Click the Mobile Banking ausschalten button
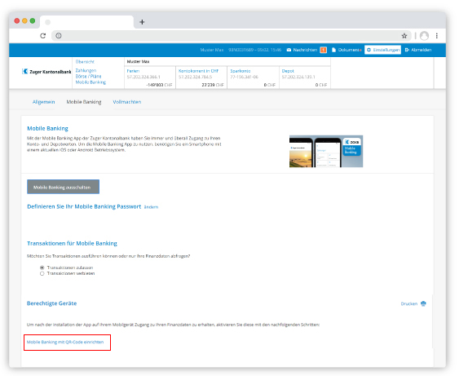 tap(63, 187)
